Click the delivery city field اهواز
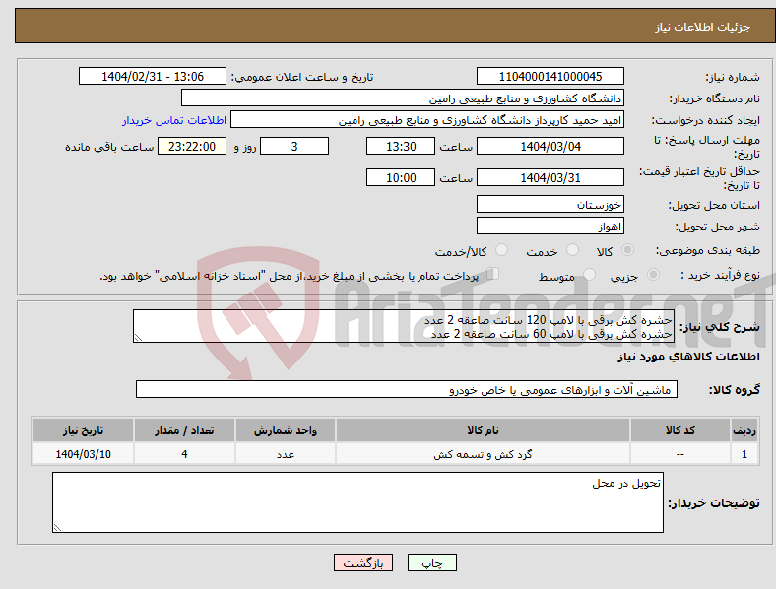The width and height of the screenshot is (776, 589). (550, 226)
